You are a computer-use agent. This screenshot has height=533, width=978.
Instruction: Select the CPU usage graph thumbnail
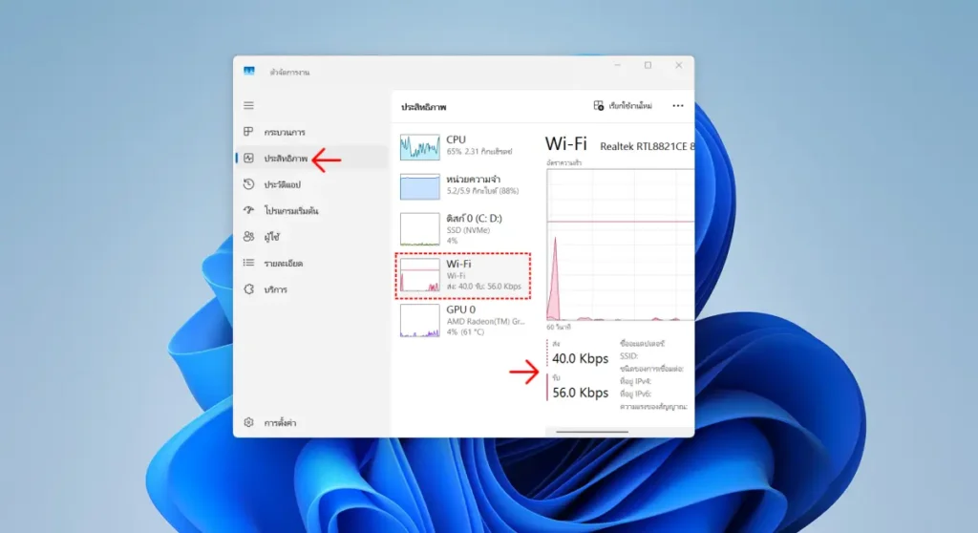420,147
